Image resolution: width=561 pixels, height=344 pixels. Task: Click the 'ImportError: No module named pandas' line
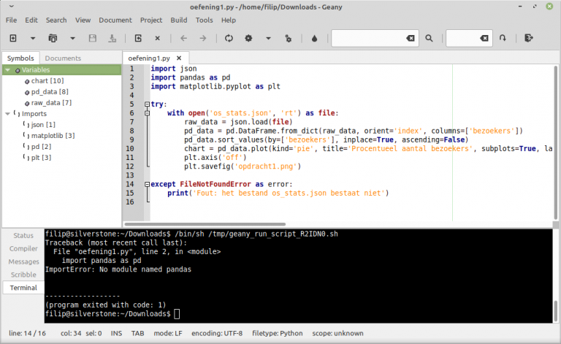pos(118,270)
